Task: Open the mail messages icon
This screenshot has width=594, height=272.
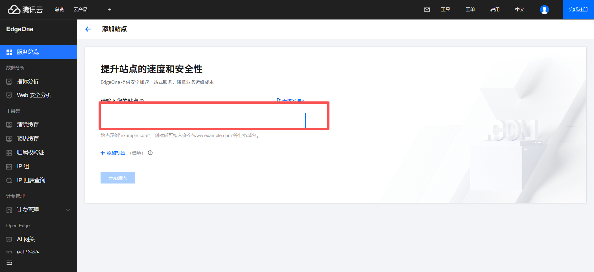Action: [x=427, y=10]
